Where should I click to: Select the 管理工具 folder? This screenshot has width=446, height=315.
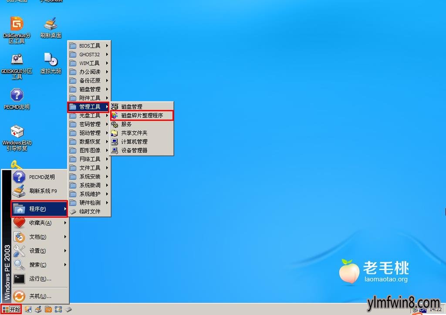click(89, 107)
